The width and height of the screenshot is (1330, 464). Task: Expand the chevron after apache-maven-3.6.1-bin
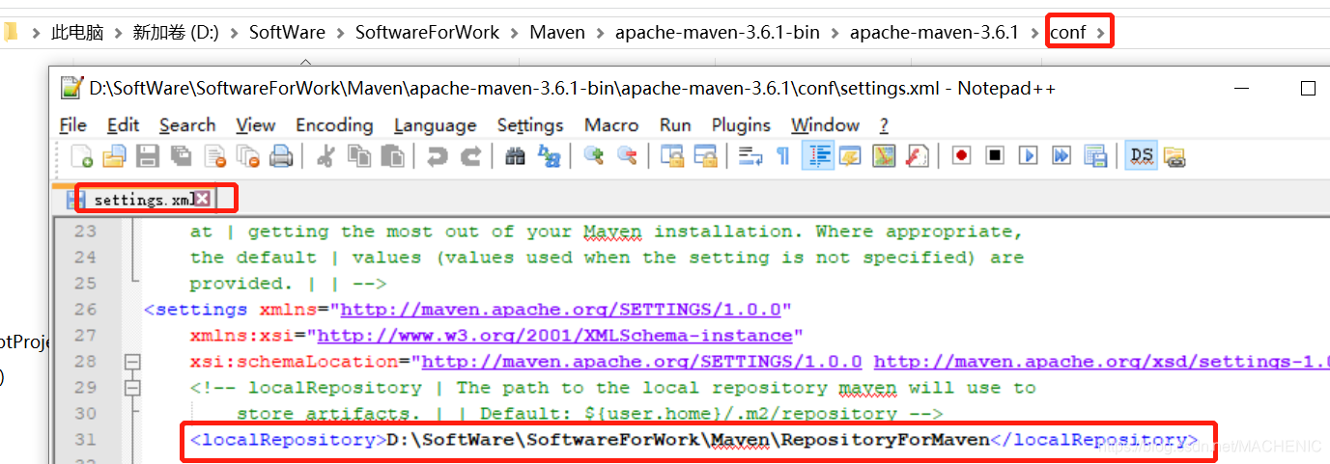[835, 33]
